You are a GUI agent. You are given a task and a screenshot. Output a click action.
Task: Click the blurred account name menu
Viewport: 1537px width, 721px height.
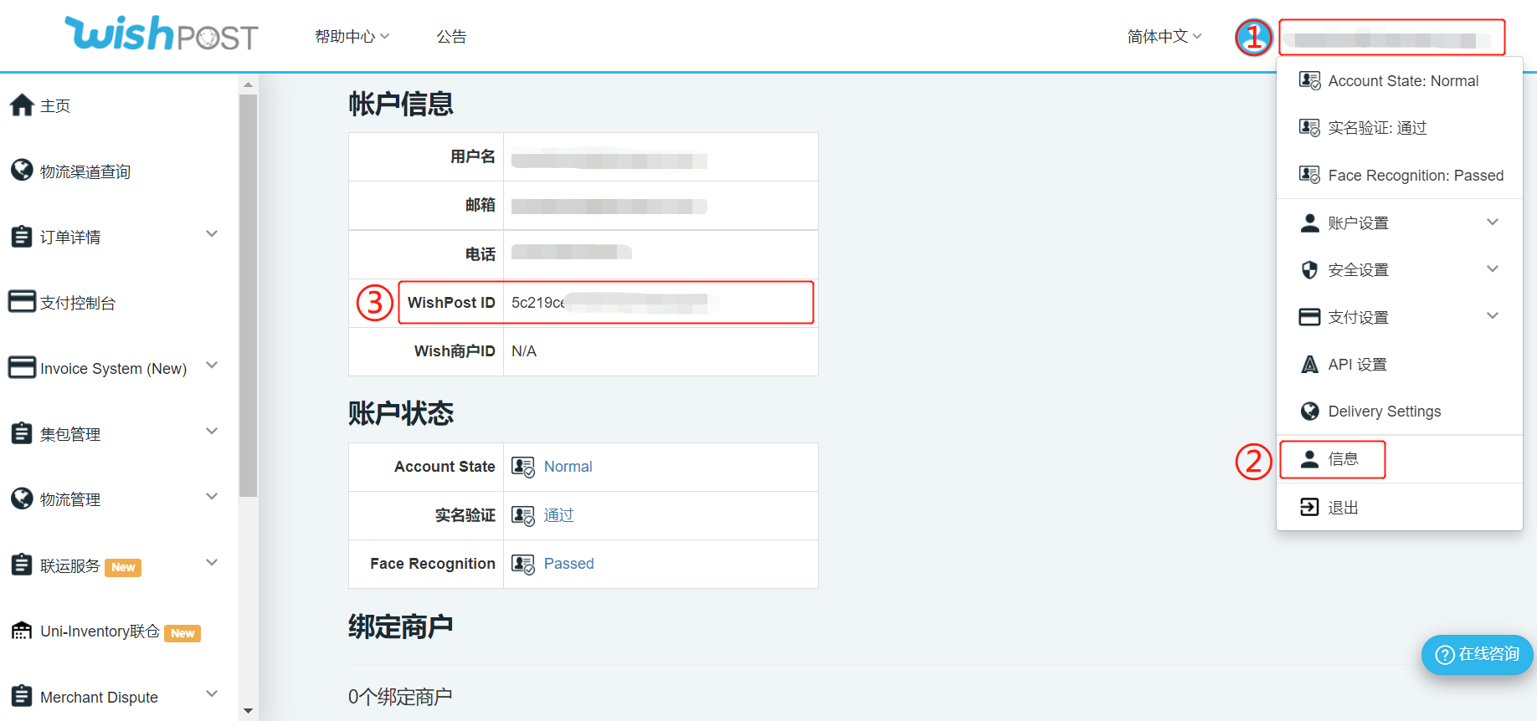point(1391,38)
